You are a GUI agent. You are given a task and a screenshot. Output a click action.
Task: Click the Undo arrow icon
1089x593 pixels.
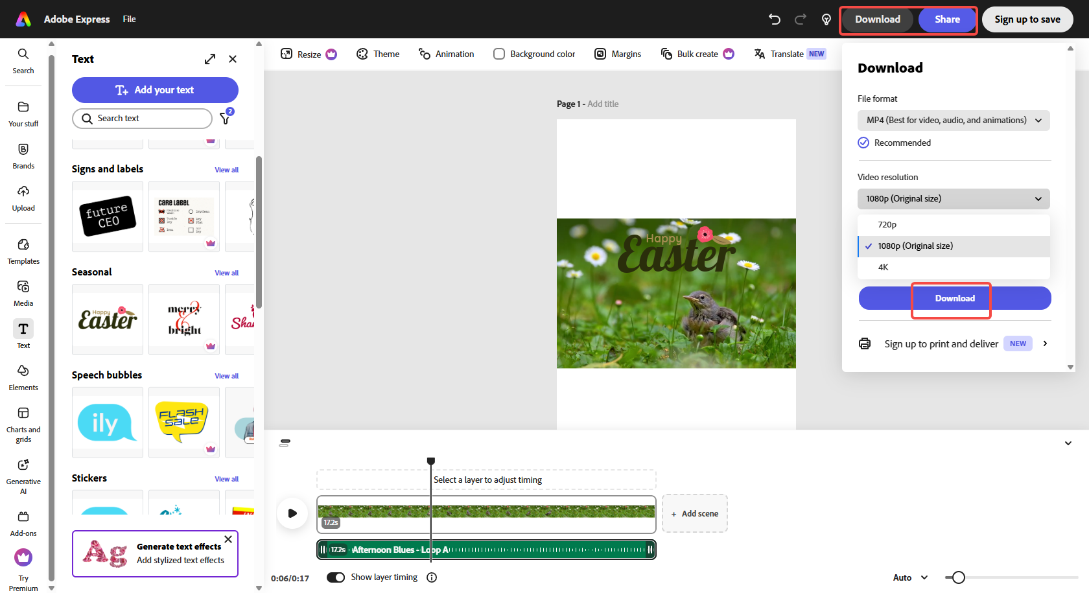point(775,19)
